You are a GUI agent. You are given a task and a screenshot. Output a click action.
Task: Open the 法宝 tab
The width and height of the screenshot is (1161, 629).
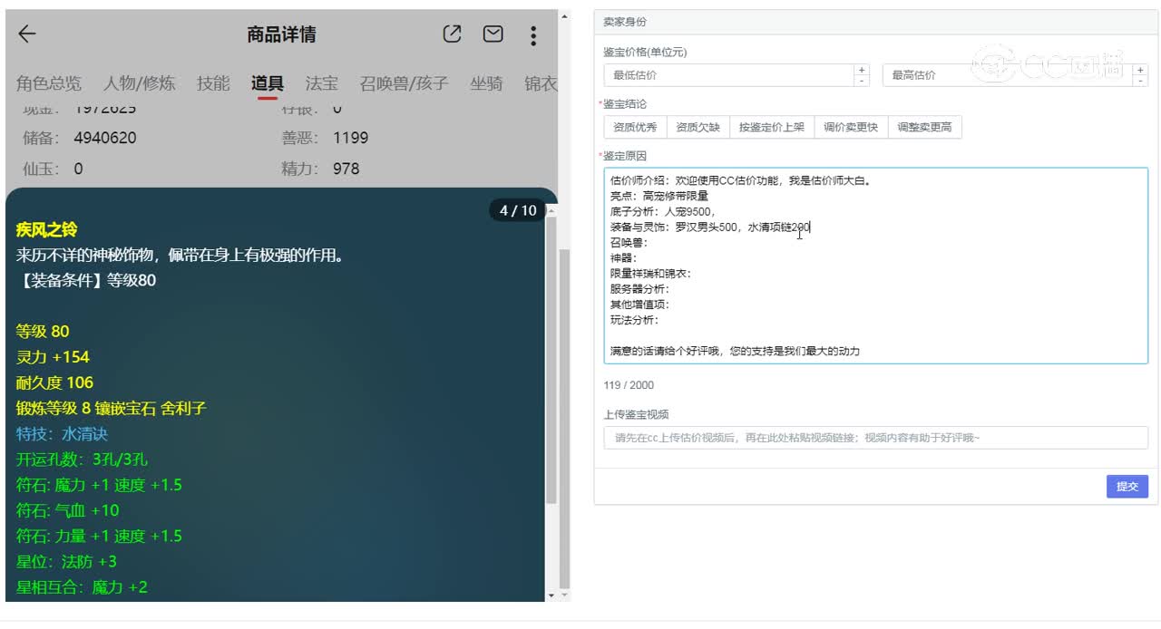click(x=321, y=83)
